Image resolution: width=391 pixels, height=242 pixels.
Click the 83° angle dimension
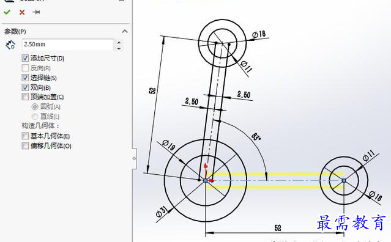pos(256,137)
